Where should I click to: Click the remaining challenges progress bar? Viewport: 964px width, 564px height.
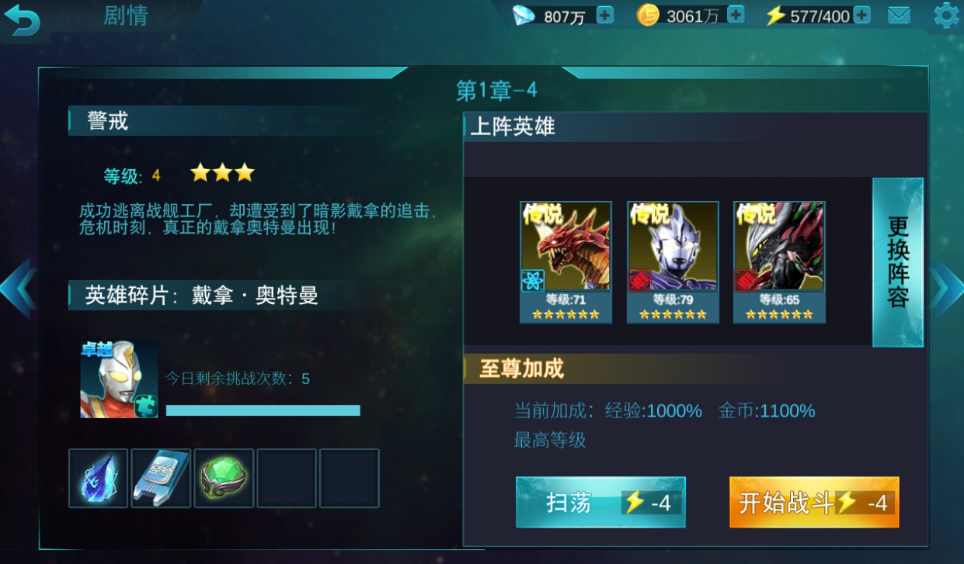point(263,410)
